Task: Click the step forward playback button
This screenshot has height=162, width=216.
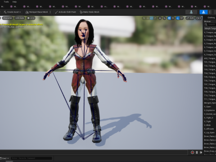Action: coord(201,153)
